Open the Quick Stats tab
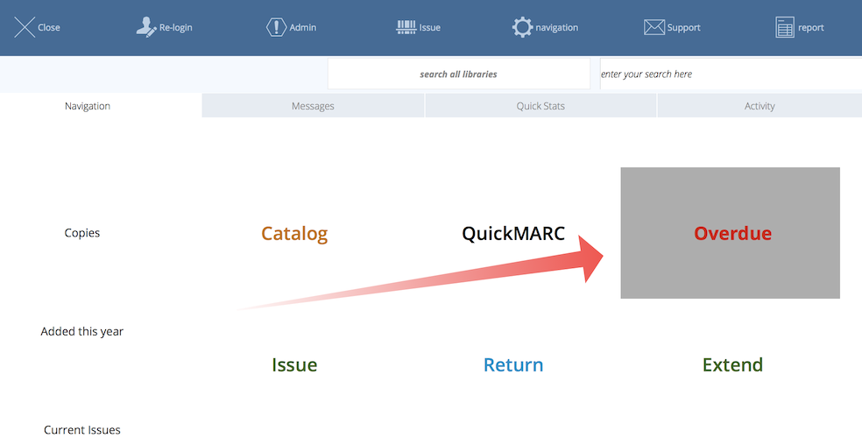 point(541,106)
